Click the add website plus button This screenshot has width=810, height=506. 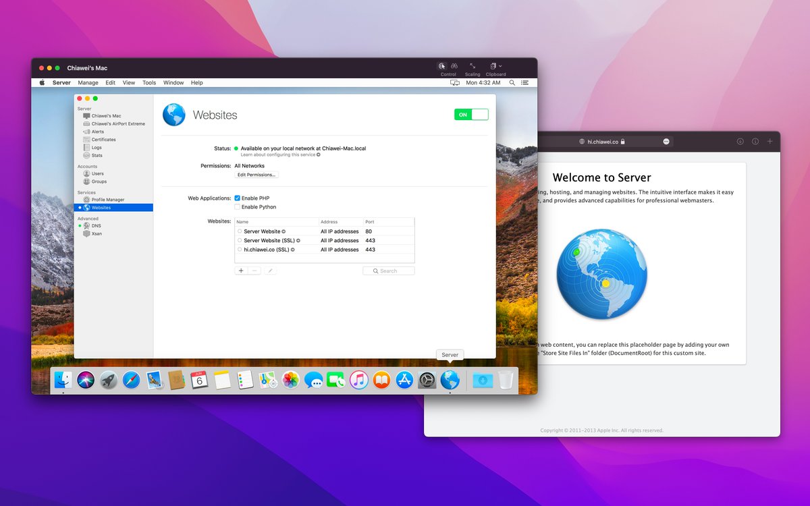coord(241,271)
